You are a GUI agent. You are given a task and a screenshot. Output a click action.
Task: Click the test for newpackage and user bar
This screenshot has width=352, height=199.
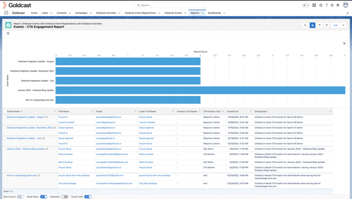click(128, 100)
